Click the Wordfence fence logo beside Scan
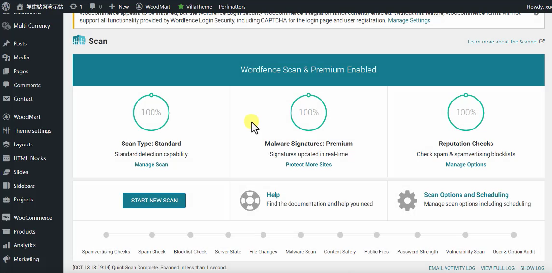Screen dimensions: 552x273 coord(79,40)
